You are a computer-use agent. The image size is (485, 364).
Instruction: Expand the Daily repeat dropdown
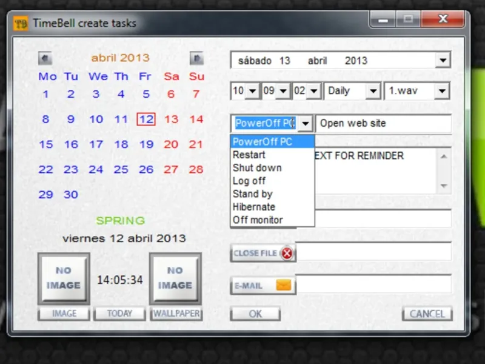(373, 91)
